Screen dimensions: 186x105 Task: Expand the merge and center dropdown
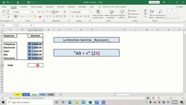coord(67,16)
